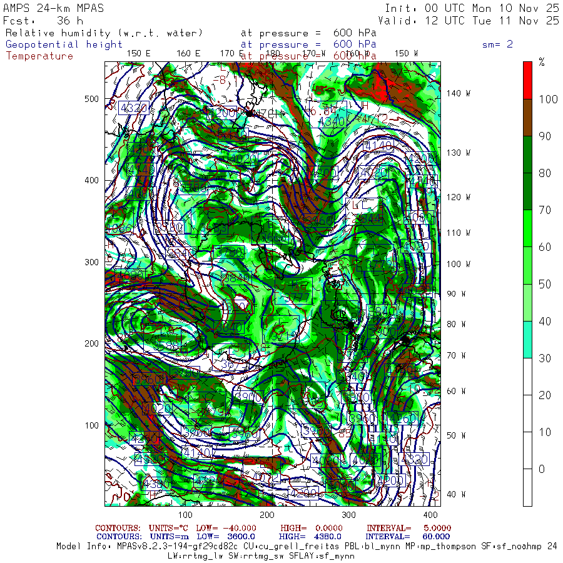Click the '150 W' longitude label on top
Viewport: 563px width, 563px height.
click(x=406, y=54)
